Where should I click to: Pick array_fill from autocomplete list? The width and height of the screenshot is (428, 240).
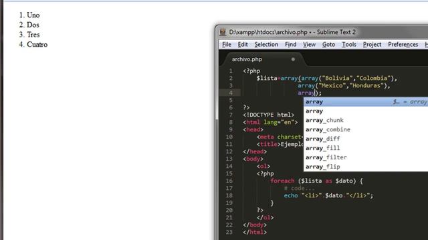click(366, 148)
